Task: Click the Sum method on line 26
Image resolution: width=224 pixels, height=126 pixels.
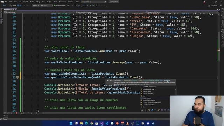Action: coord(101,51)
